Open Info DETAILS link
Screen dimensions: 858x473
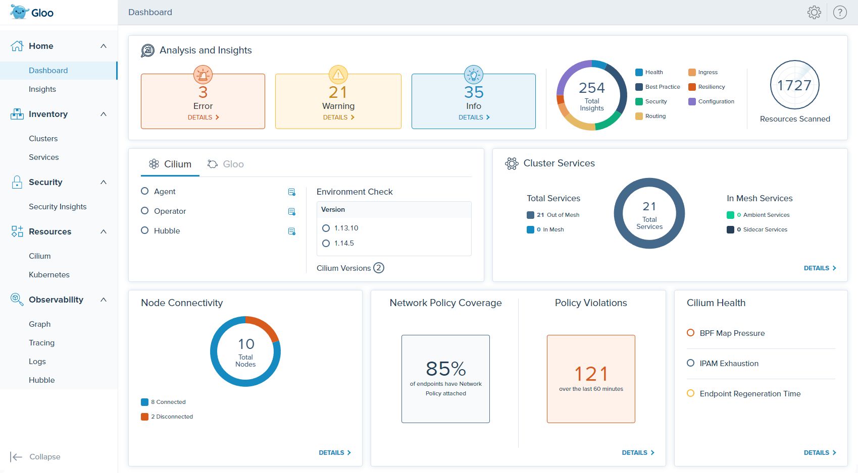coord(474,117)
